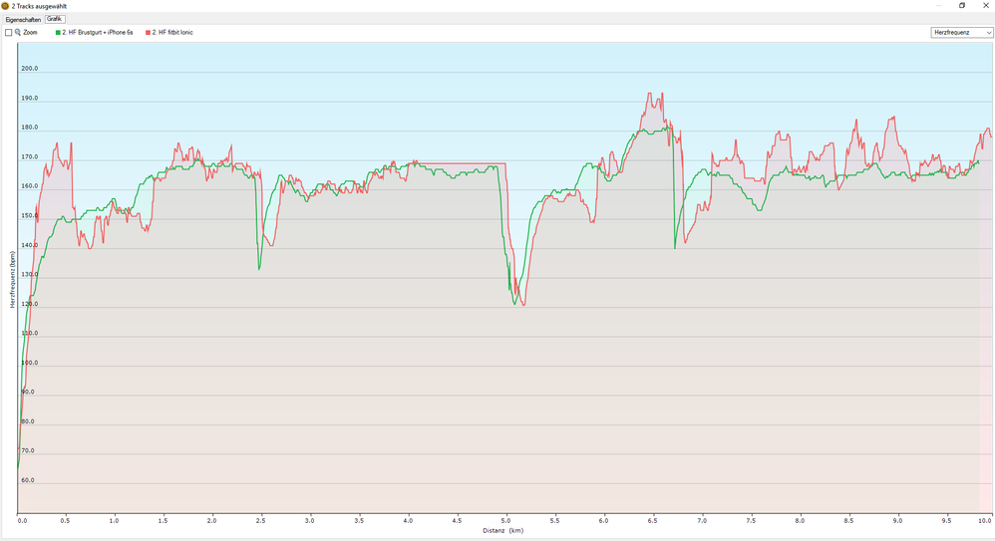Enable the Zoom checkbox
Image resolution: width=995 pixels, height=541 pixels.
[8, 33]
